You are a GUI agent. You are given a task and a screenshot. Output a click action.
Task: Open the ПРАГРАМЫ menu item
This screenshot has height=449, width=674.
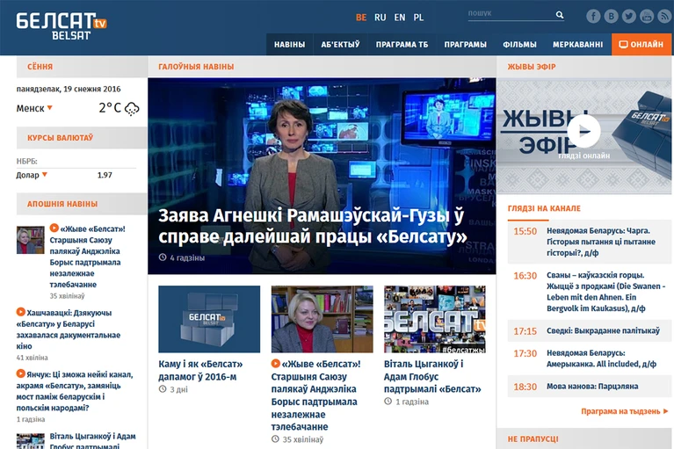[466, 44]
